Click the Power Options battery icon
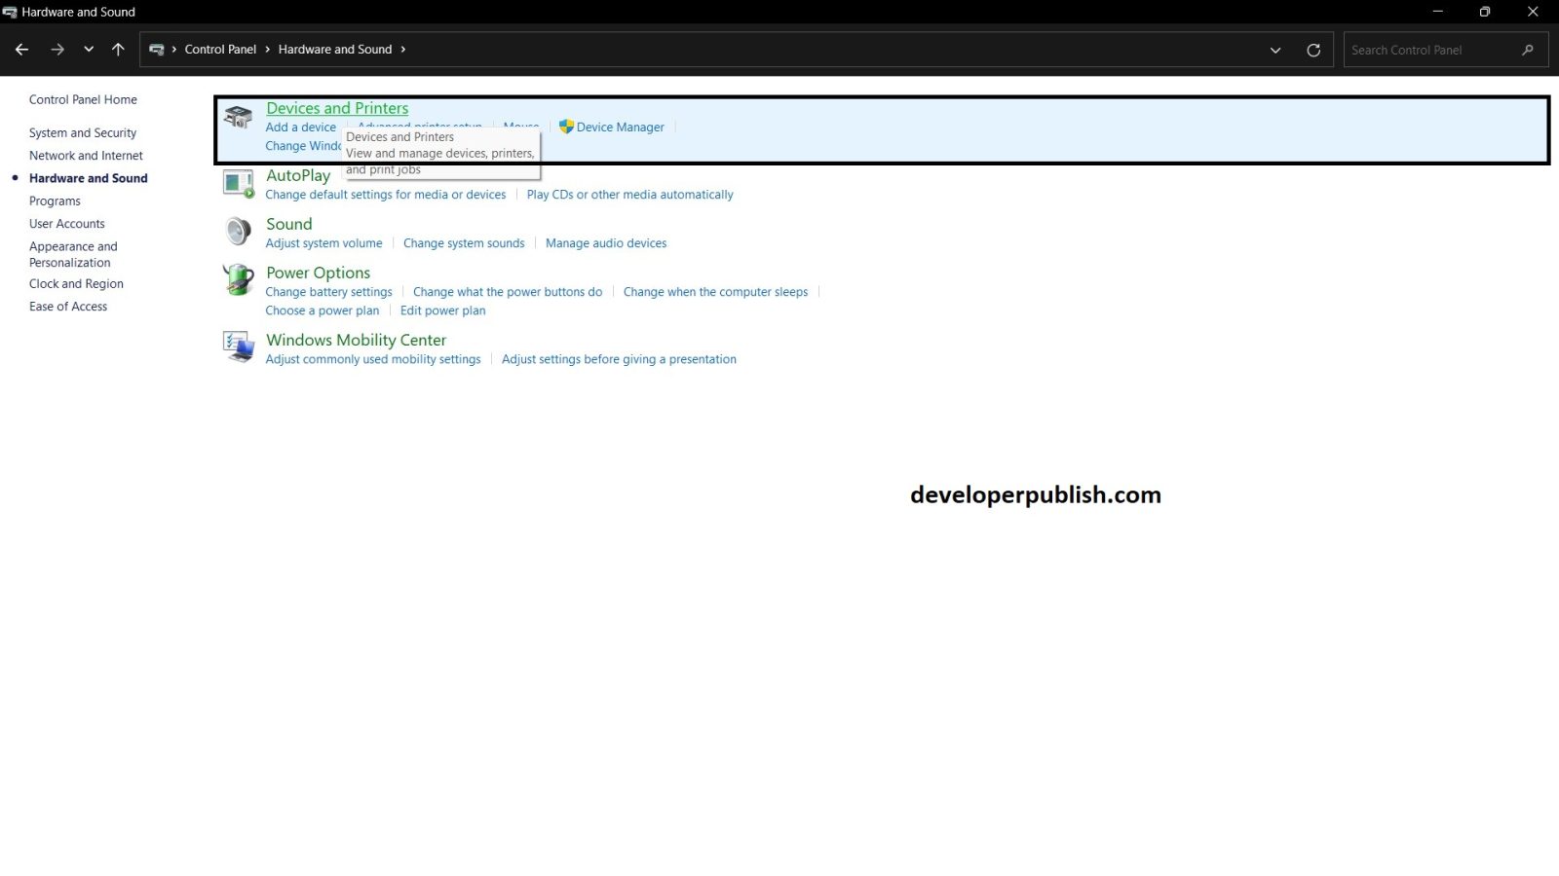 click(238, 280)
